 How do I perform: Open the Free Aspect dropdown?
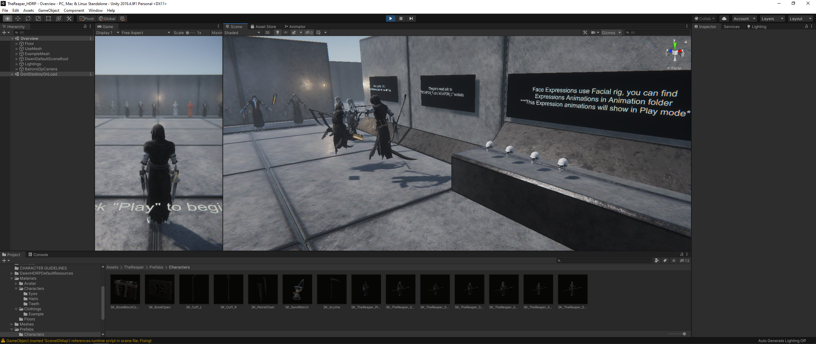pyautogui.click(x=146, y=32)
